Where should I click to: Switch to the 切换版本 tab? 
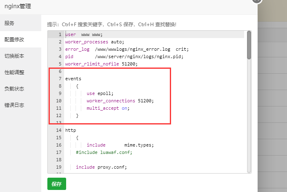tap(20, 56)
